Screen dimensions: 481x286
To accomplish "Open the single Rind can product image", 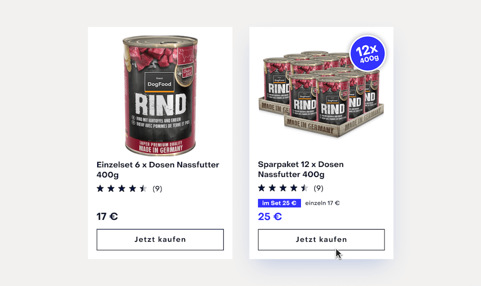I will (160, 95).
